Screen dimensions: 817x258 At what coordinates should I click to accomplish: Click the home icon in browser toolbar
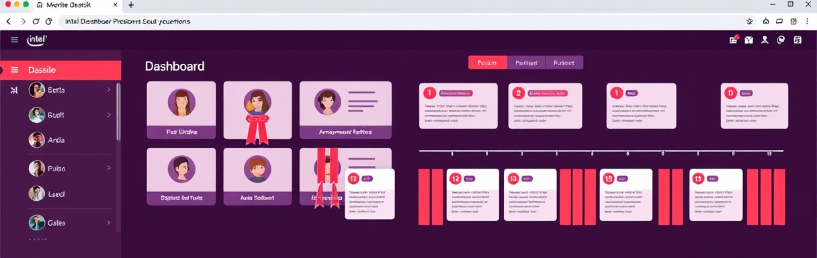point(766,21)
